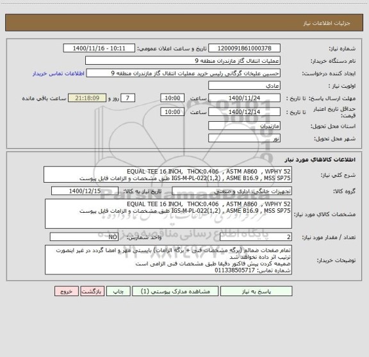This screenshot has width=369, height=357.
Task: Click the section heading اطلاعات کالاهای مورد نیاز
Action: (320, 160)
